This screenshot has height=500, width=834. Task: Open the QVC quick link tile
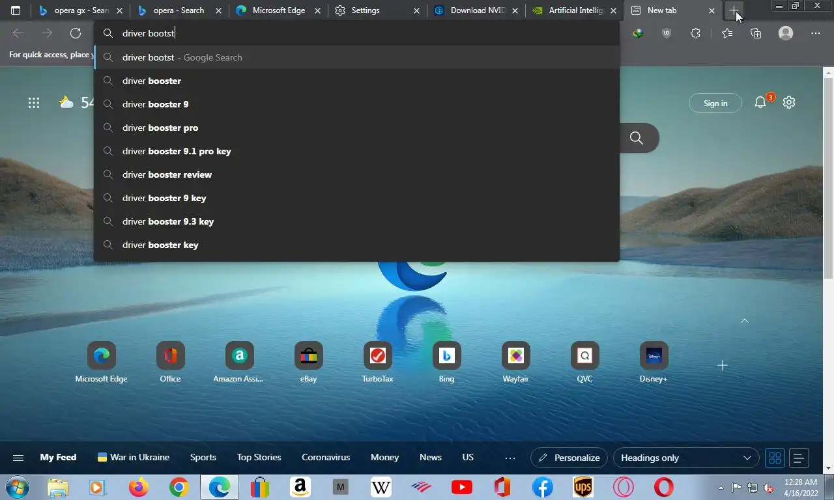584,363
